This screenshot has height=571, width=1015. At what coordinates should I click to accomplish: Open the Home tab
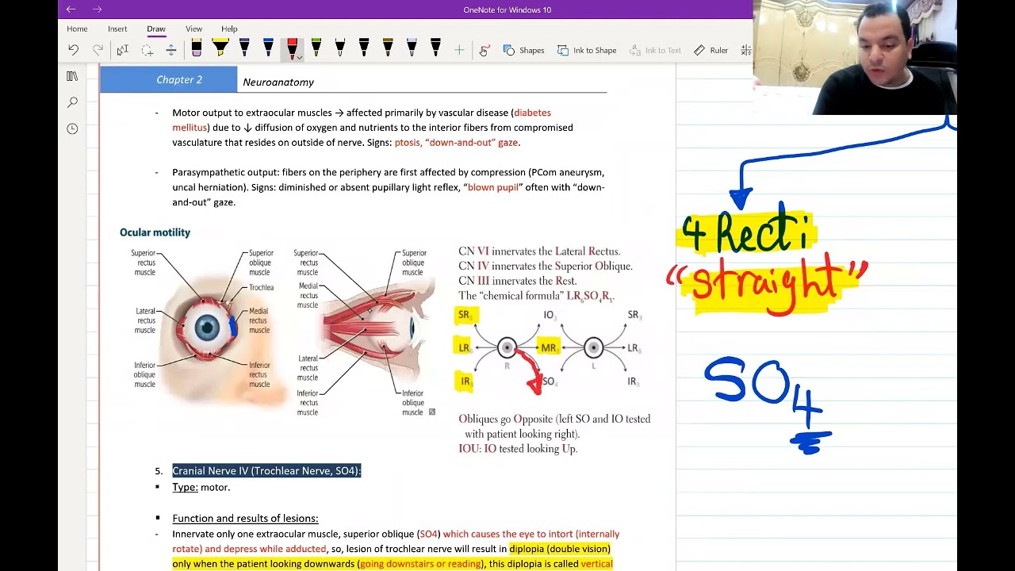(77, 29)
